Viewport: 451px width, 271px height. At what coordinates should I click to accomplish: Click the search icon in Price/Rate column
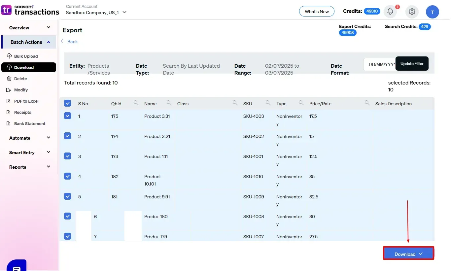coord(367,103)
